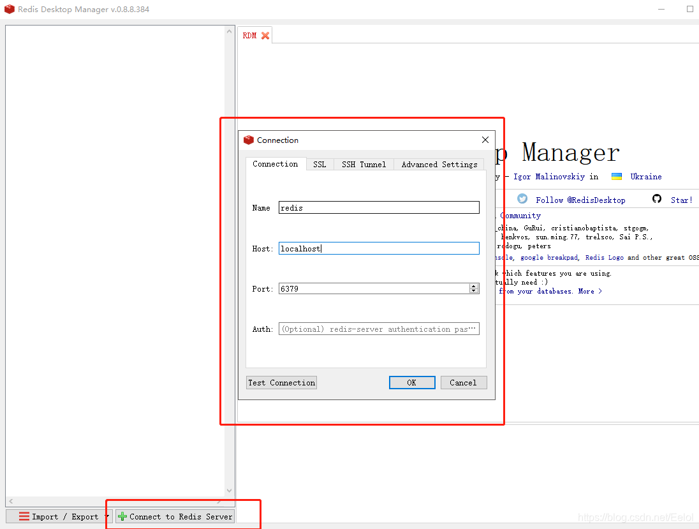
Task: Click the Connection dialog Redis icon
Action: pyautogui.click(x=249, y=140)
